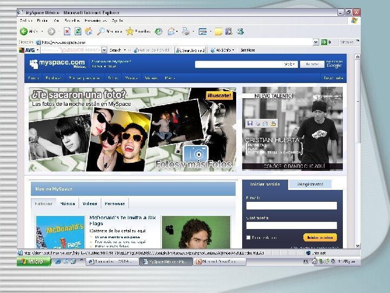Click the myspace.com people logo
Screen dimensions: 390x293
34,64
